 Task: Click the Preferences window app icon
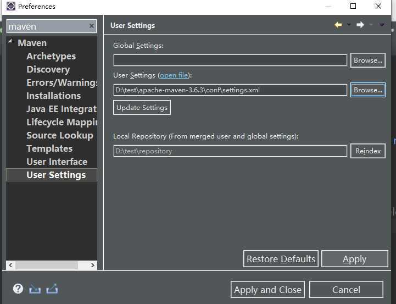tap(11, 6)
